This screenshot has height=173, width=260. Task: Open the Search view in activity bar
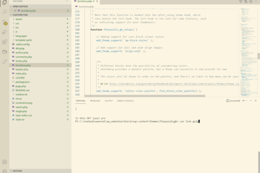[x=5, y=12]
